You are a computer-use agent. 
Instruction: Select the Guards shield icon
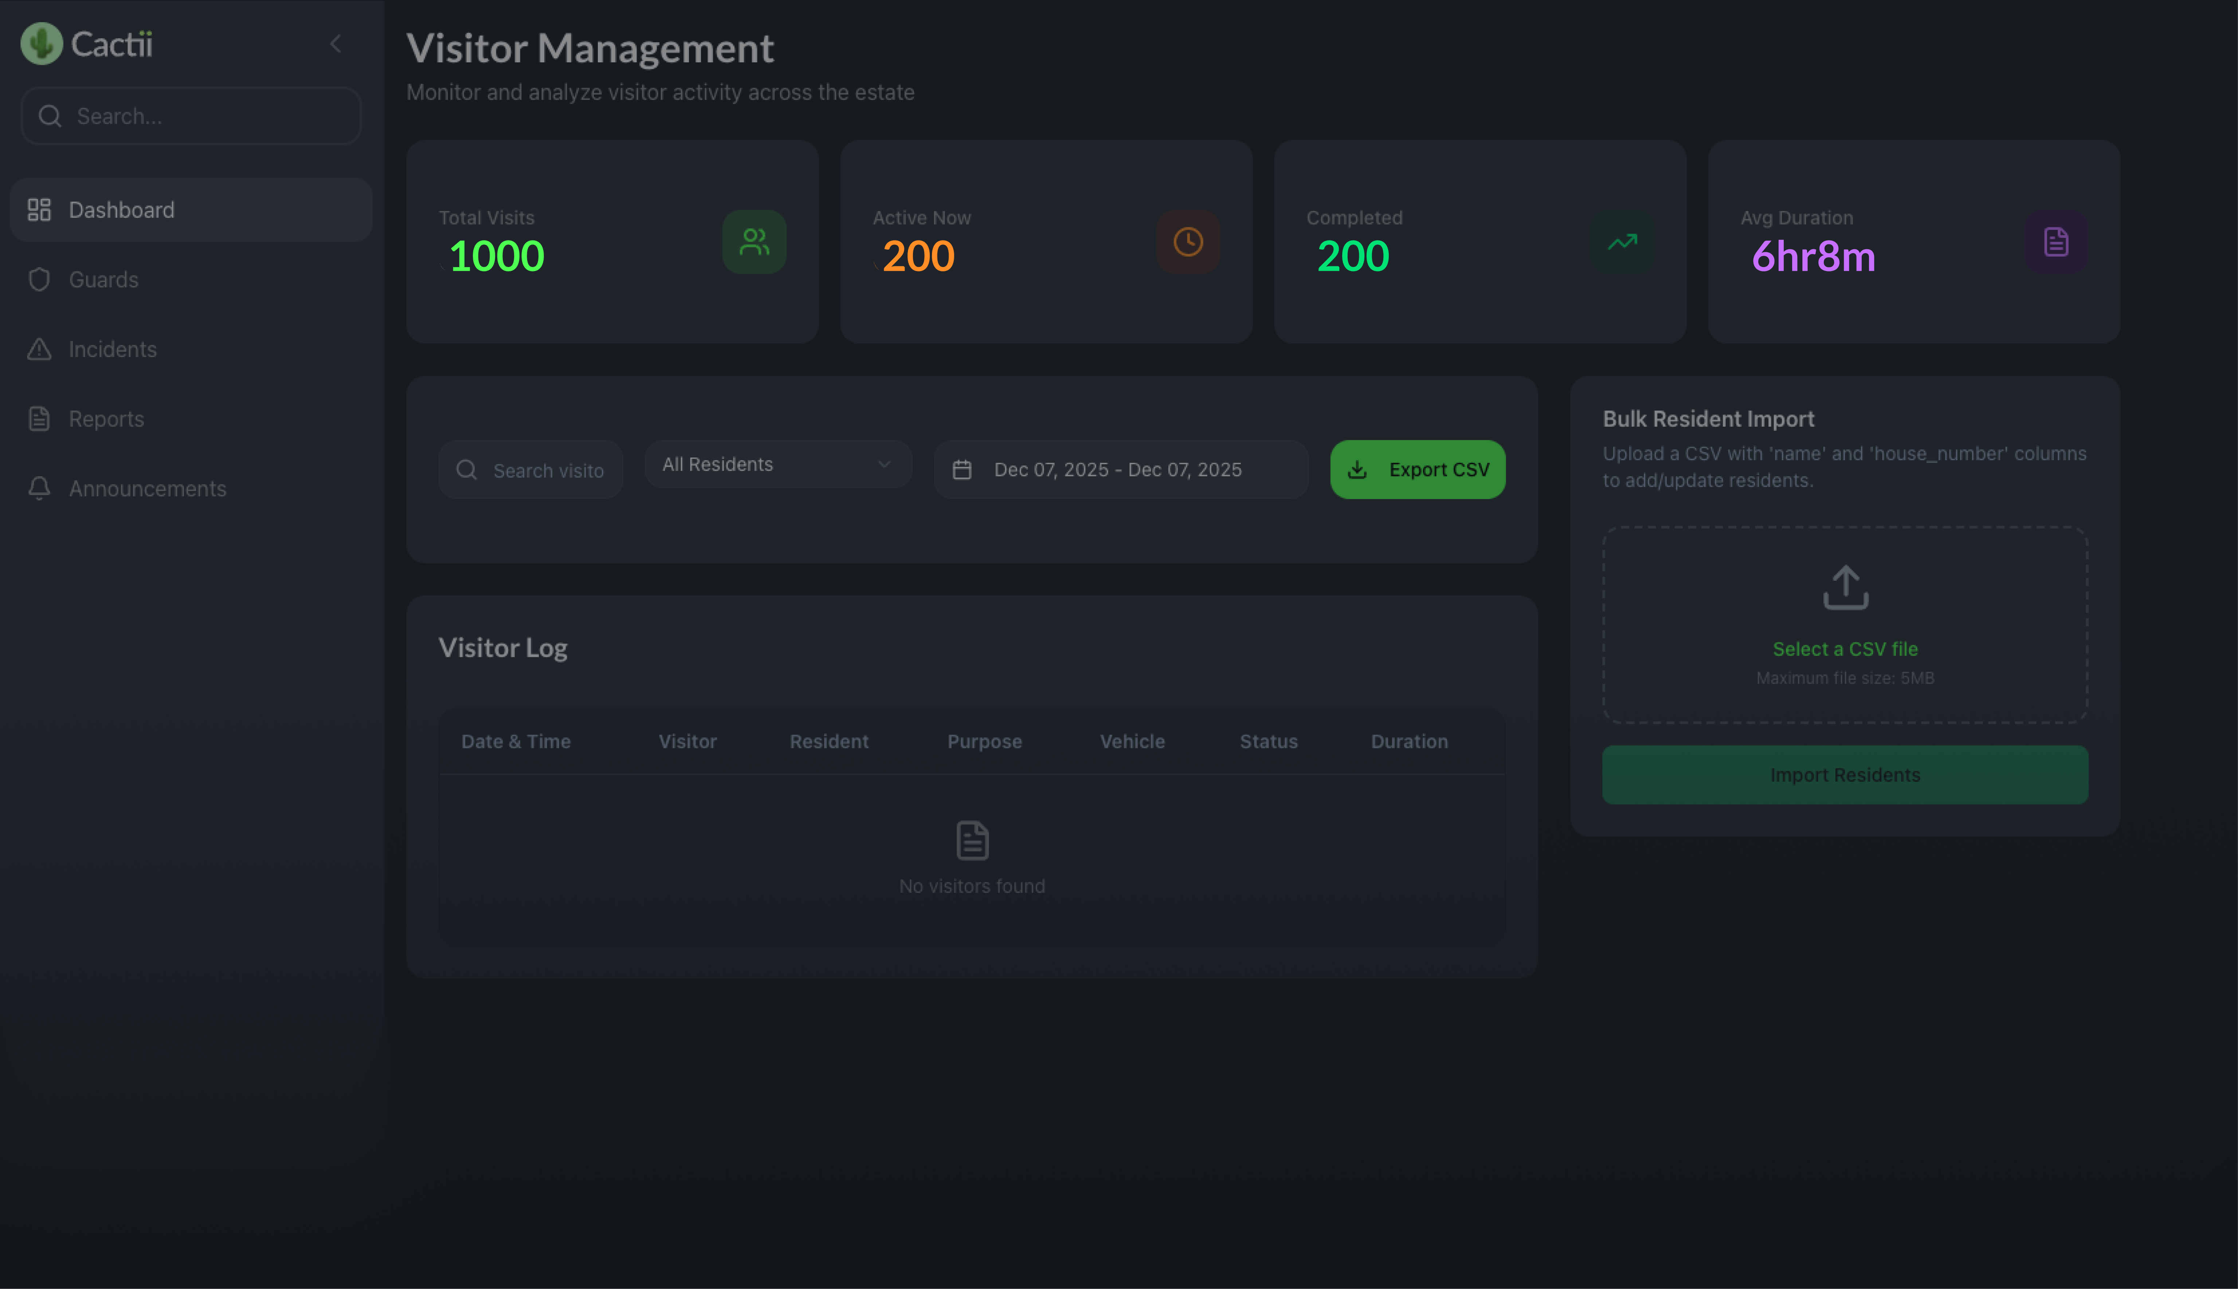pos(39,279)
